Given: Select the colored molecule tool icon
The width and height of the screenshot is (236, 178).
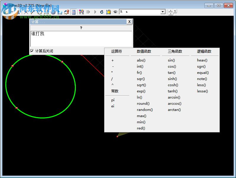Looking at the screenshot, I should point(81,12).
